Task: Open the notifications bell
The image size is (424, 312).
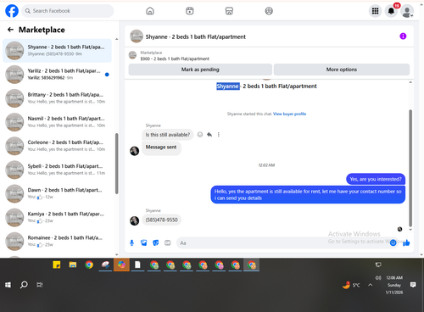Action: point(391,11)
